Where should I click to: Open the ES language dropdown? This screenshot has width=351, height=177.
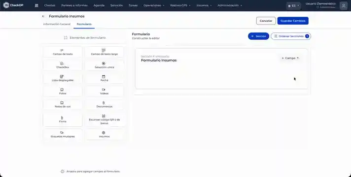coord(293,6)
